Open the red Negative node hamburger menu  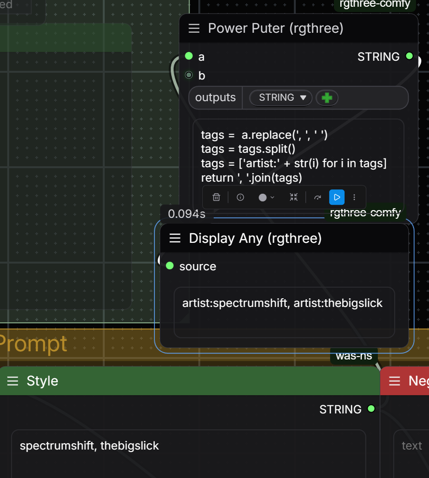coord(395,381)
